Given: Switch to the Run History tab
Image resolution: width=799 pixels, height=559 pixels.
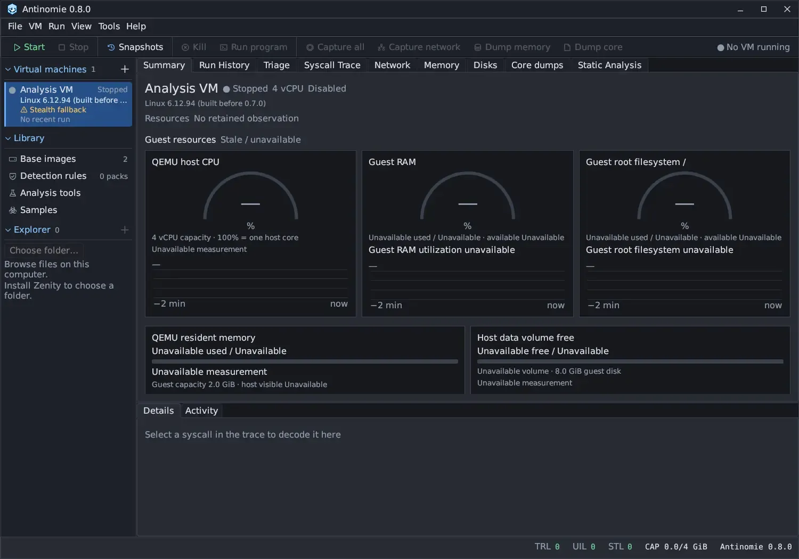Looking at the screenshot, I should (224, 65).
